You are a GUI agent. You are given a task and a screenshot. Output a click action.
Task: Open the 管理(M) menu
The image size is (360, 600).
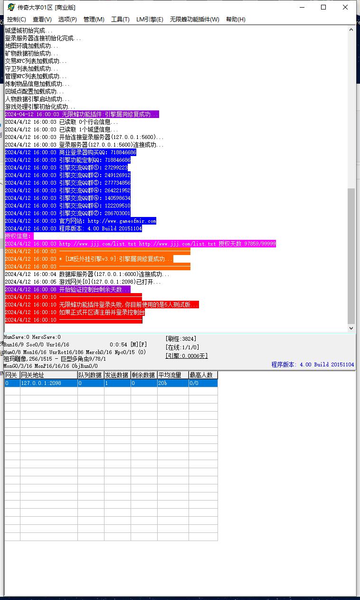[x=94, y=20]
